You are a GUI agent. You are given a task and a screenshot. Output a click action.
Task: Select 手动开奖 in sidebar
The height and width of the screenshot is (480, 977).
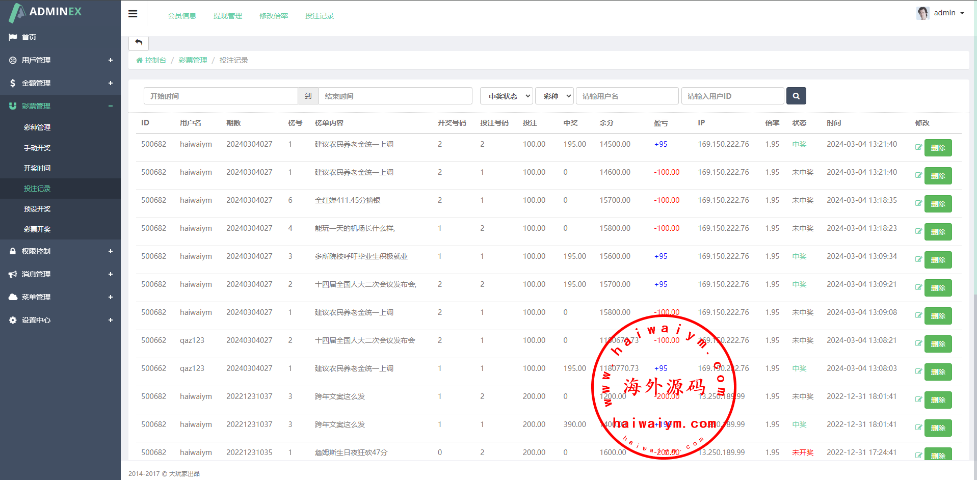(37, 148)
